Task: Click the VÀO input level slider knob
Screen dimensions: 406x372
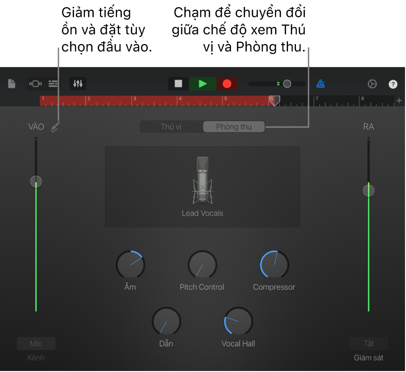Action: 36,182
